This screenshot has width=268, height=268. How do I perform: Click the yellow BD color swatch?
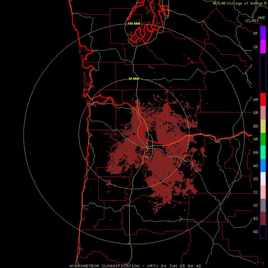(x=263, y=126)
